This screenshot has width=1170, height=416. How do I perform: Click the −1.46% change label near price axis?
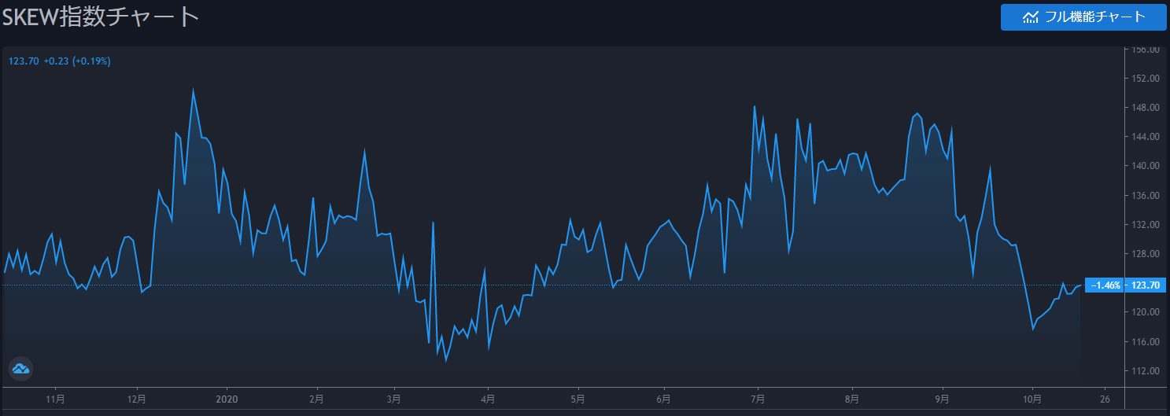1104,285
